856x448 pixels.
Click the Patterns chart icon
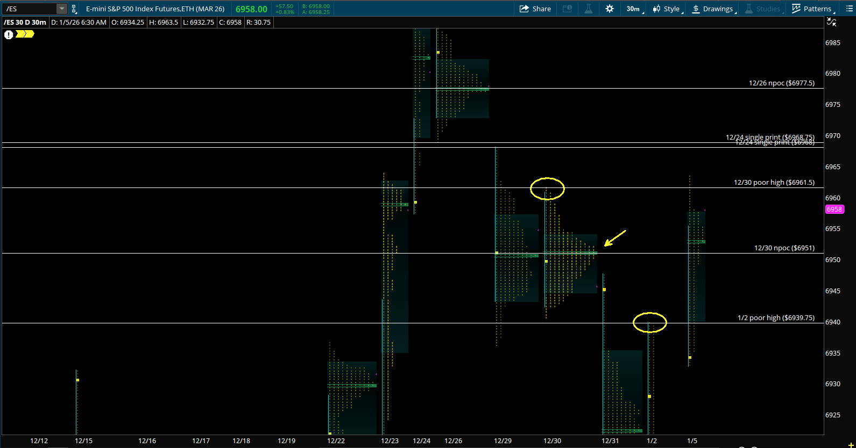[796, 9]
